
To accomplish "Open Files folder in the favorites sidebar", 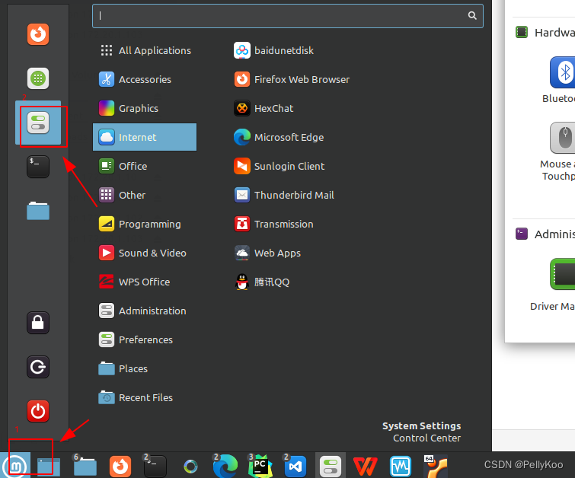I will pyautogui.click(x=38, y=211).
